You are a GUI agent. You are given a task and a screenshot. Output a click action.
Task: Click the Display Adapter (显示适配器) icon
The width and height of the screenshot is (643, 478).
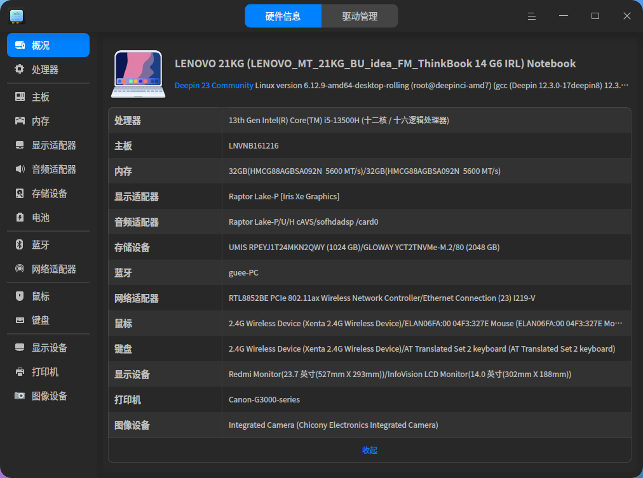(20, 145)
